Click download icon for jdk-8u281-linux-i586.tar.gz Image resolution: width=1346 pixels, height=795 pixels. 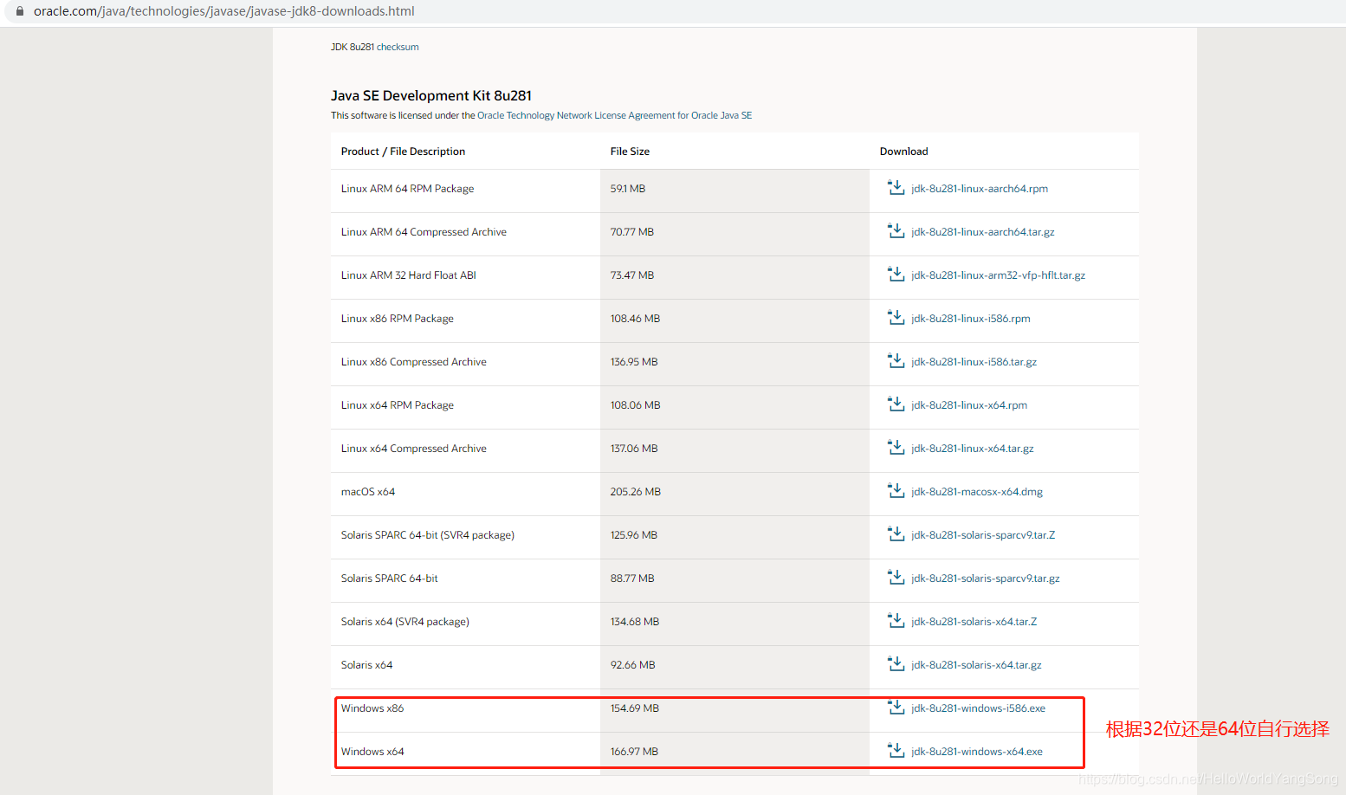pyautogui.click(x=896, y=360)
